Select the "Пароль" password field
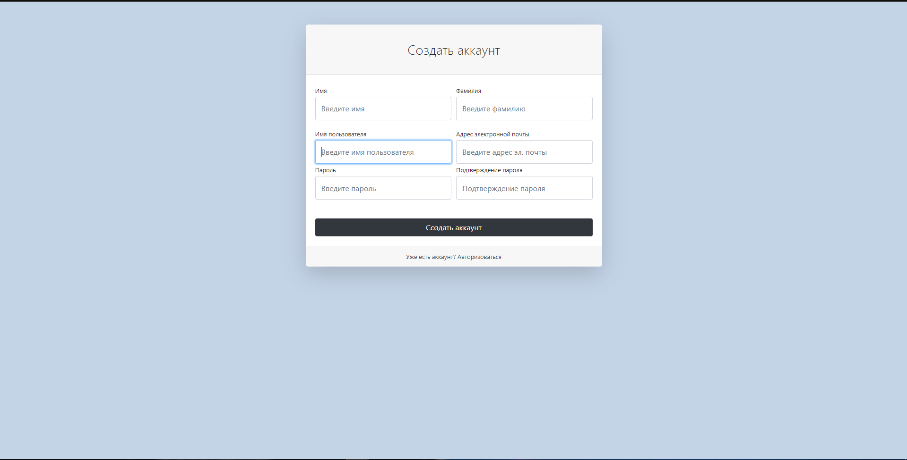This screenshot has width=907, height=460. click(x=383, y=188)
